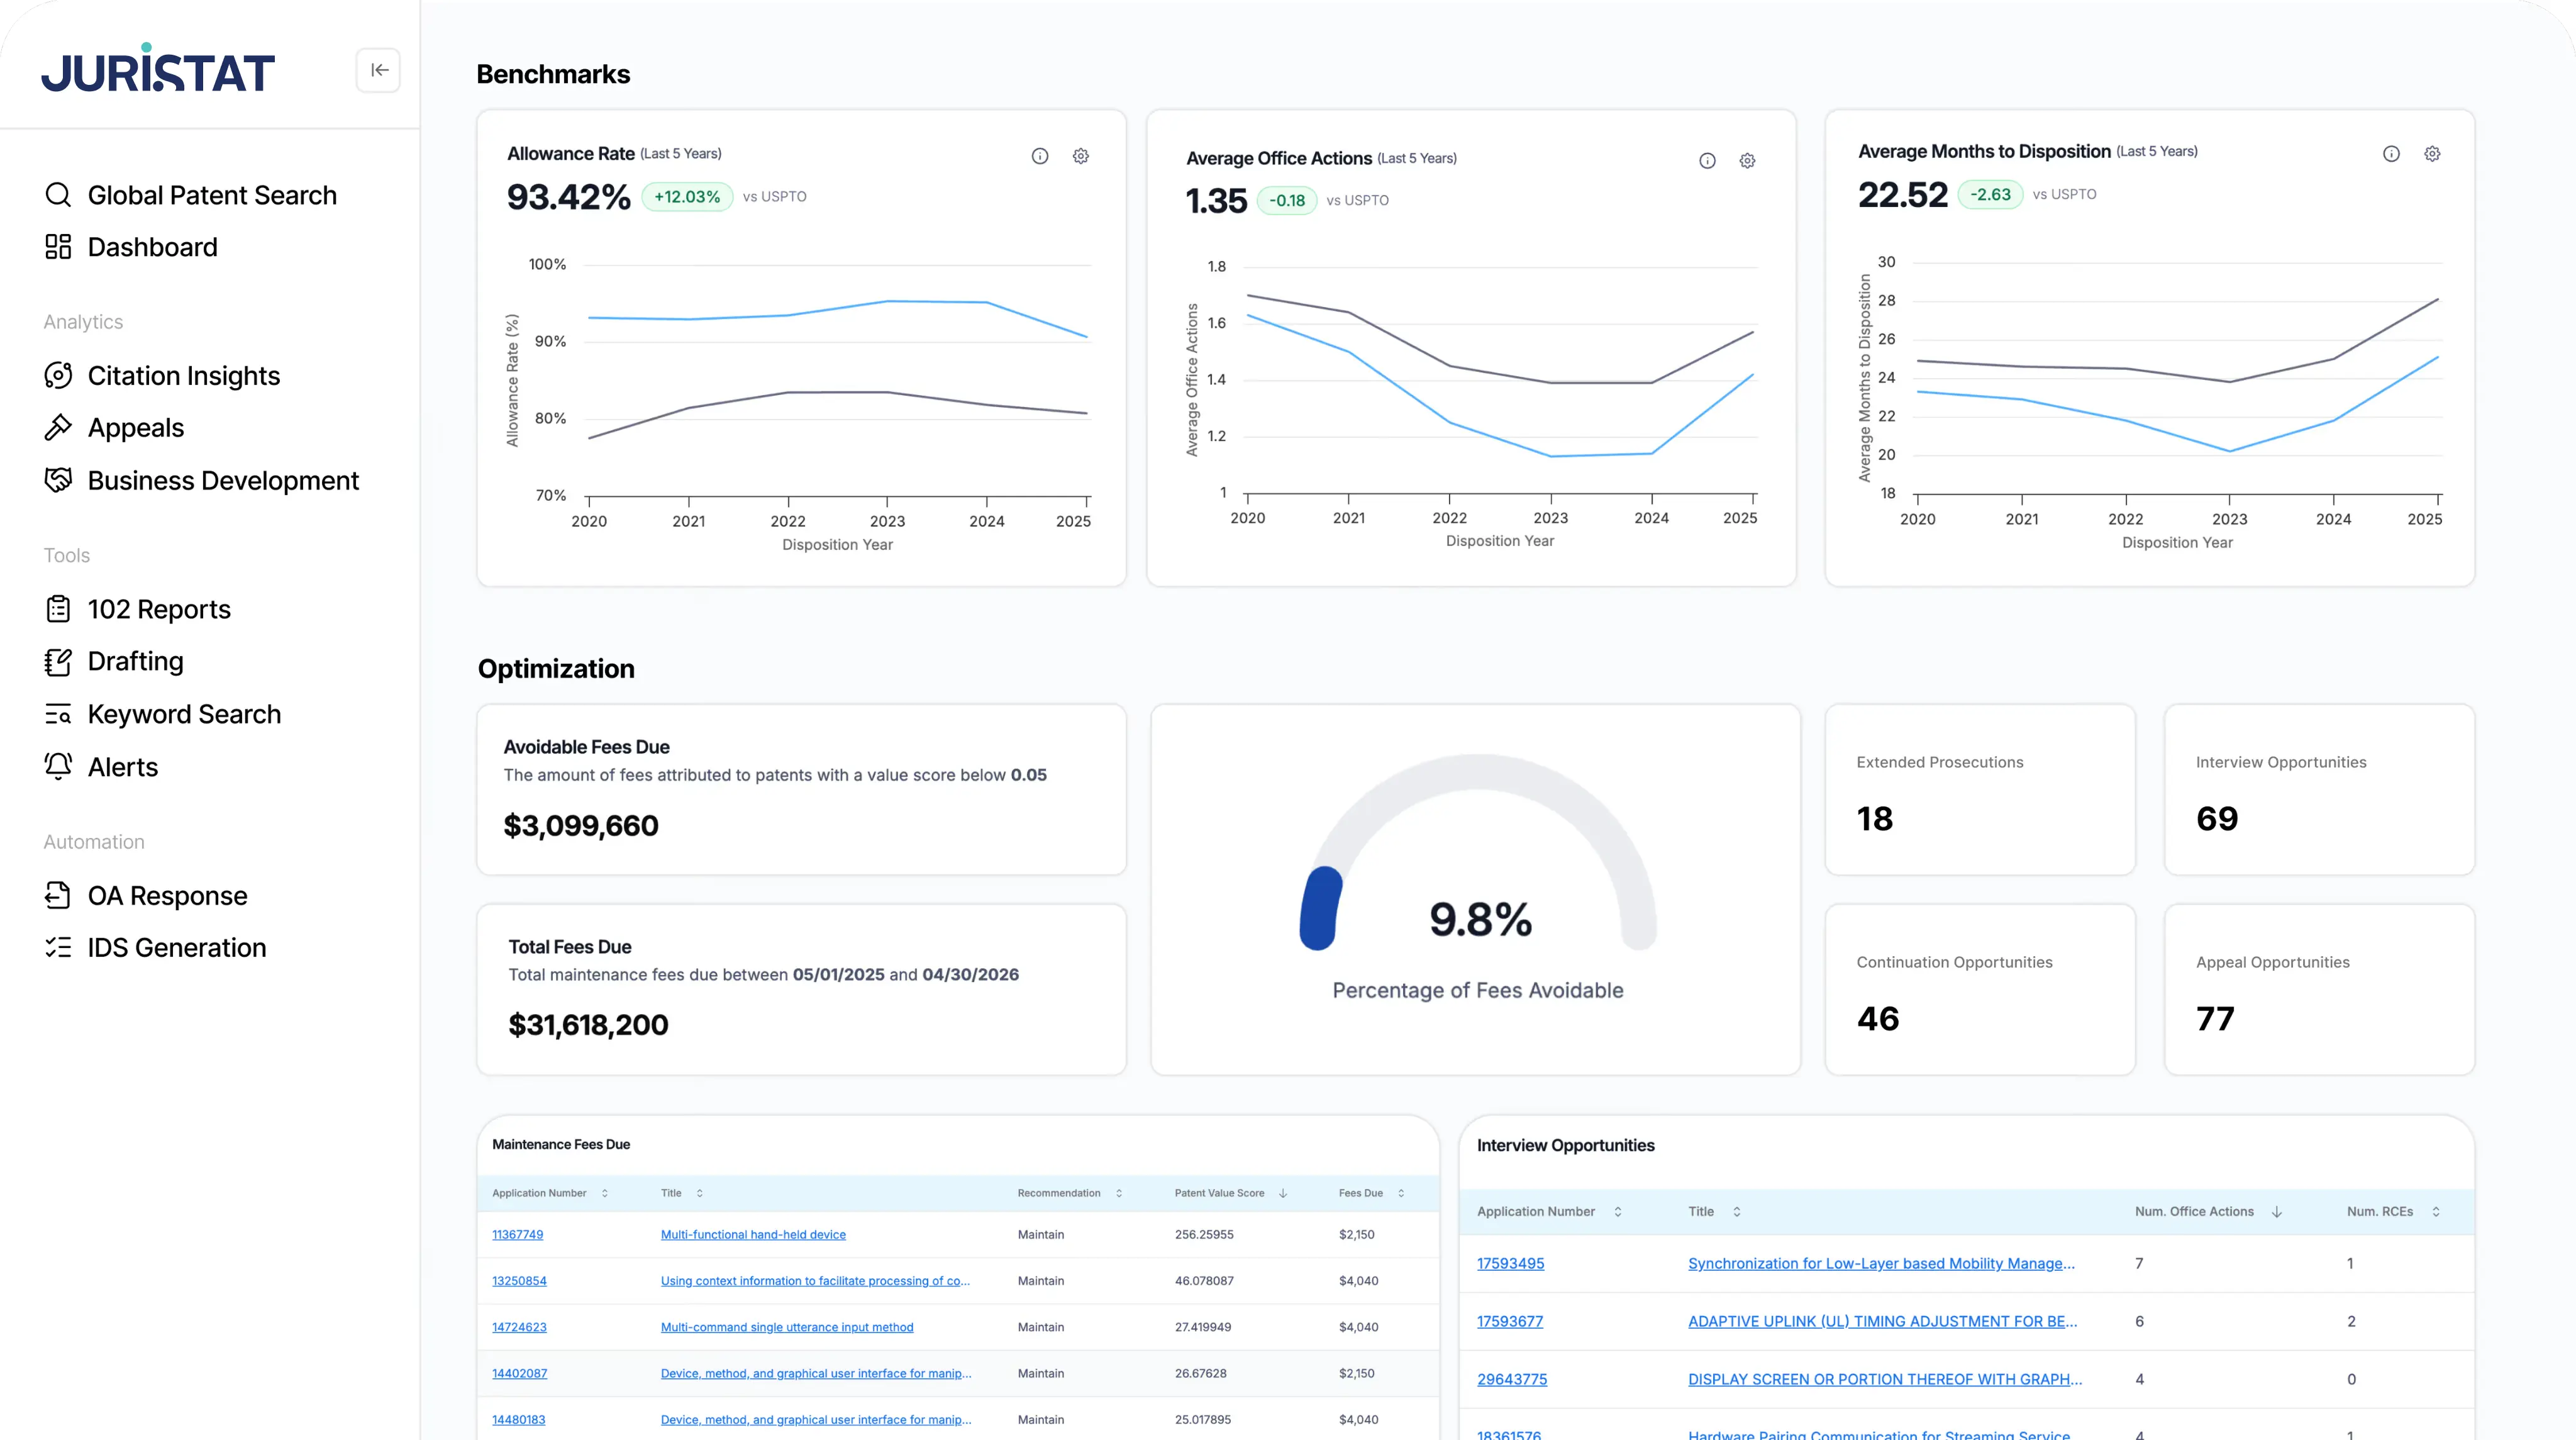2576x1440 pixels.
Task: Open Alerts using the bell icon
Action: pyautogui.click(x=58, y=766)
